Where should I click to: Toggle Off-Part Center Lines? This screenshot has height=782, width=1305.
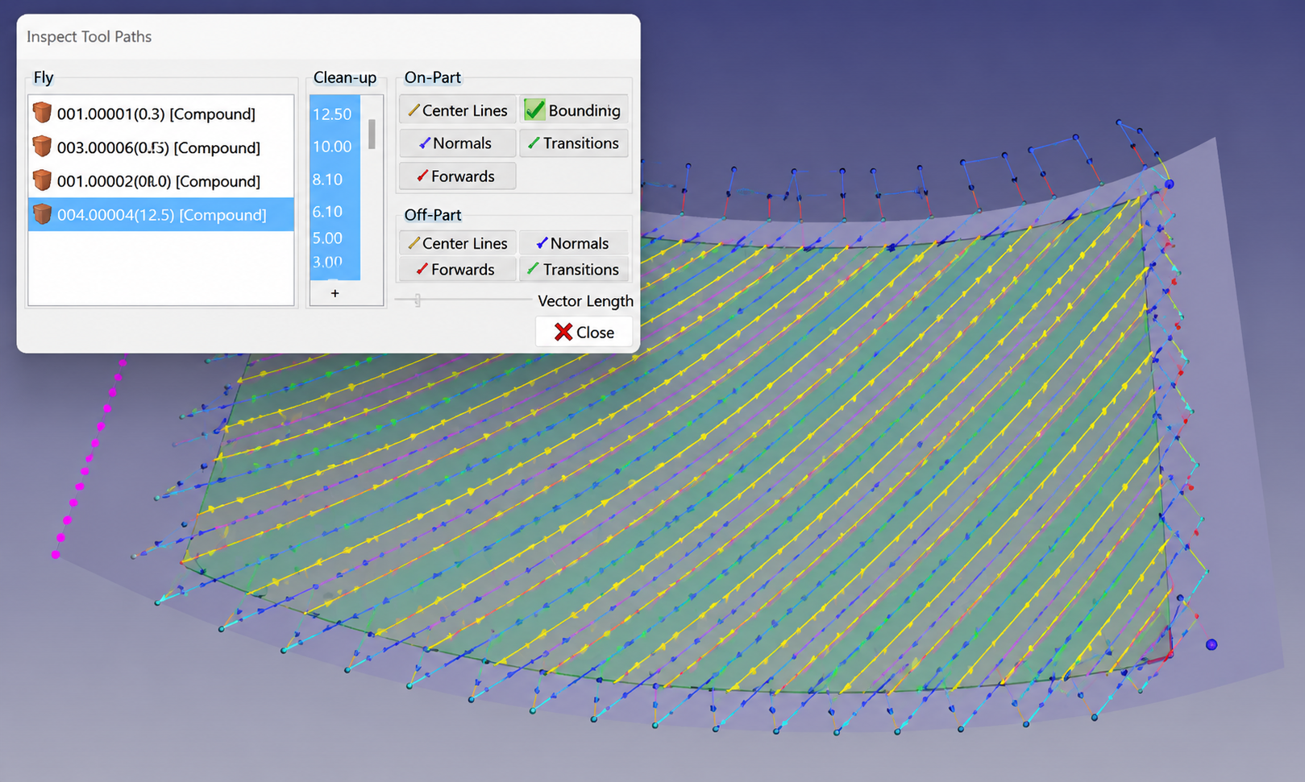click(457, 243)
